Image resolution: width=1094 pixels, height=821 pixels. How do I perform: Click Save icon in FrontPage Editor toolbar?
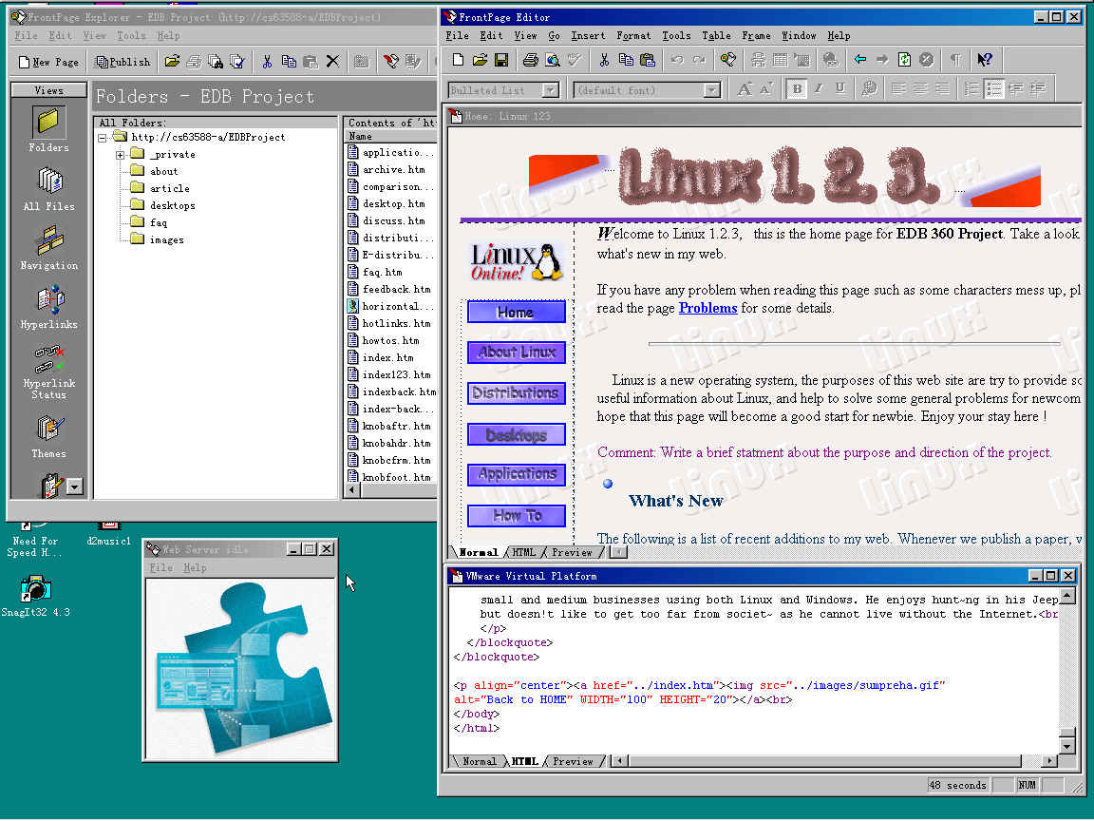click(500, 60)
